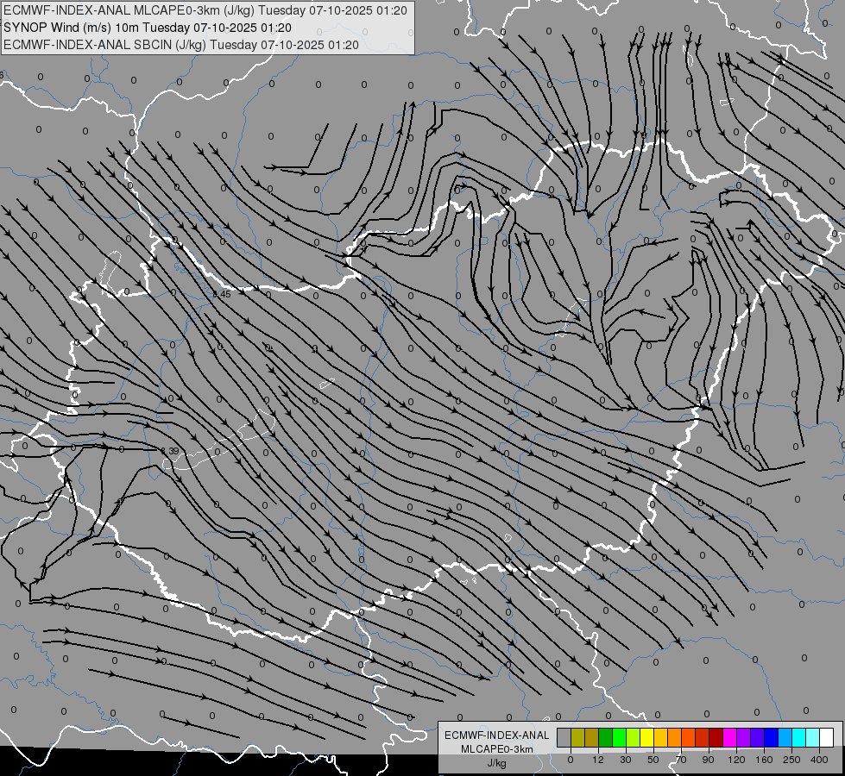845x776 pixels.
Task: Click the 90 tick label under the legend
Action: [x=708, y=760]
